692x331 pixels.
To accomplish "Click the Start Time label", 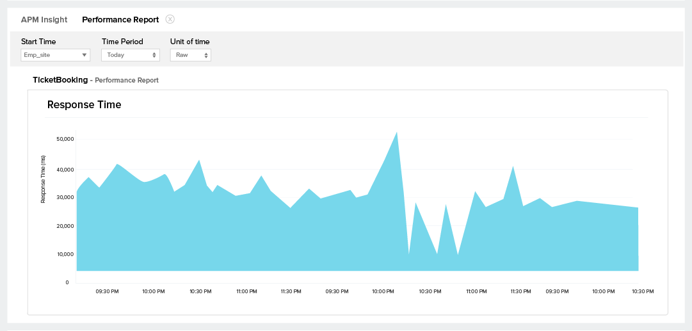I will click(x=38, y=42).
